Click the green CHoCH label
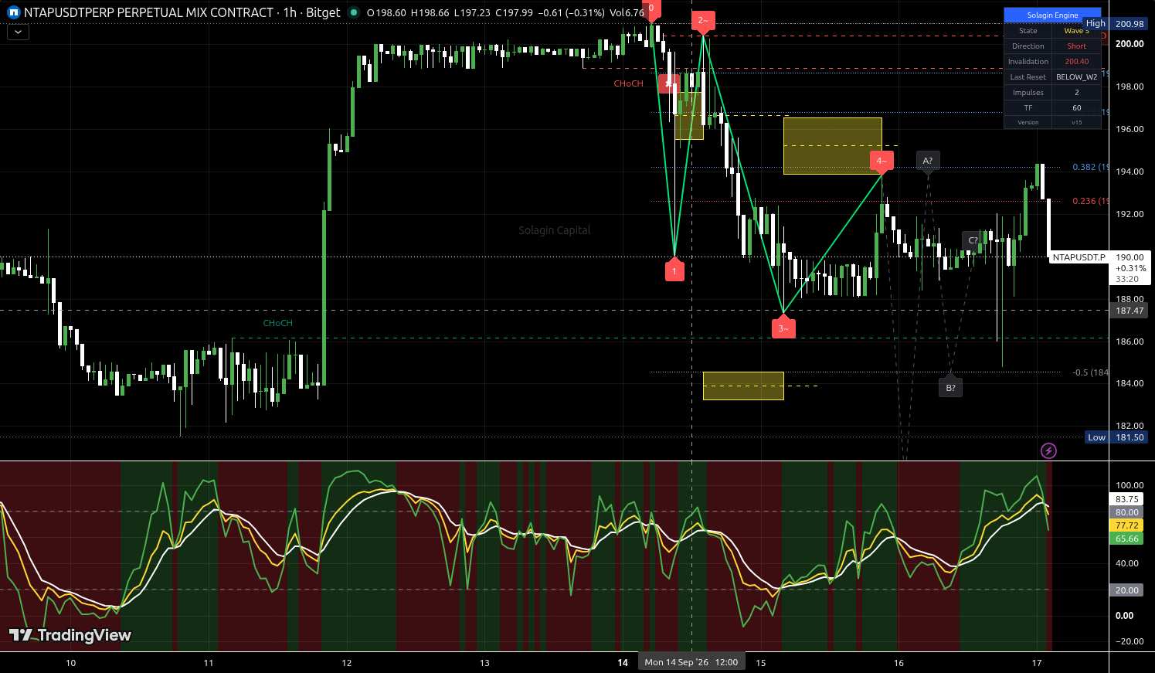 277,323
